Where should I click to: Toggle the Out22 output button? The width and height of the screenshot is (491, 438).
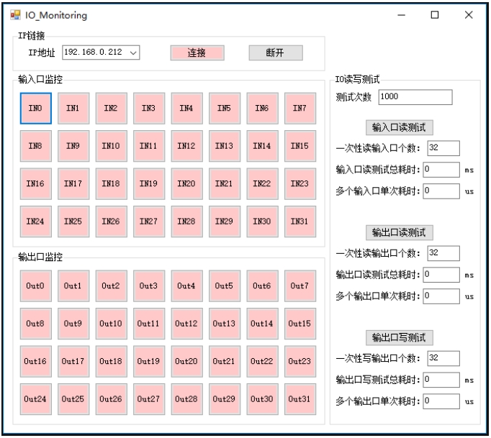coord(262,361)
